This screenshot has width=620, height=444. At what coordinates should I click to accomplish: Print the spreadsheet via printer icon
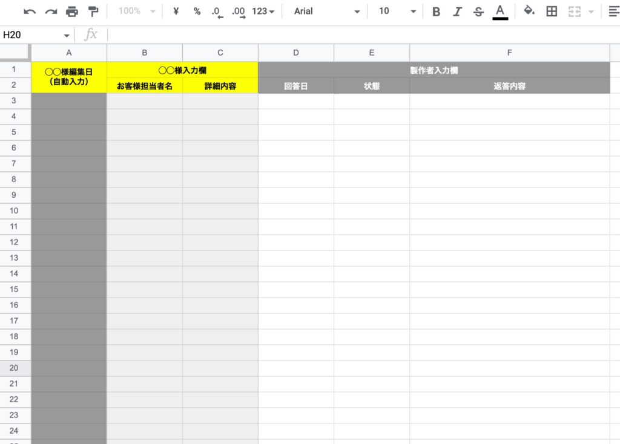(71, 11)
